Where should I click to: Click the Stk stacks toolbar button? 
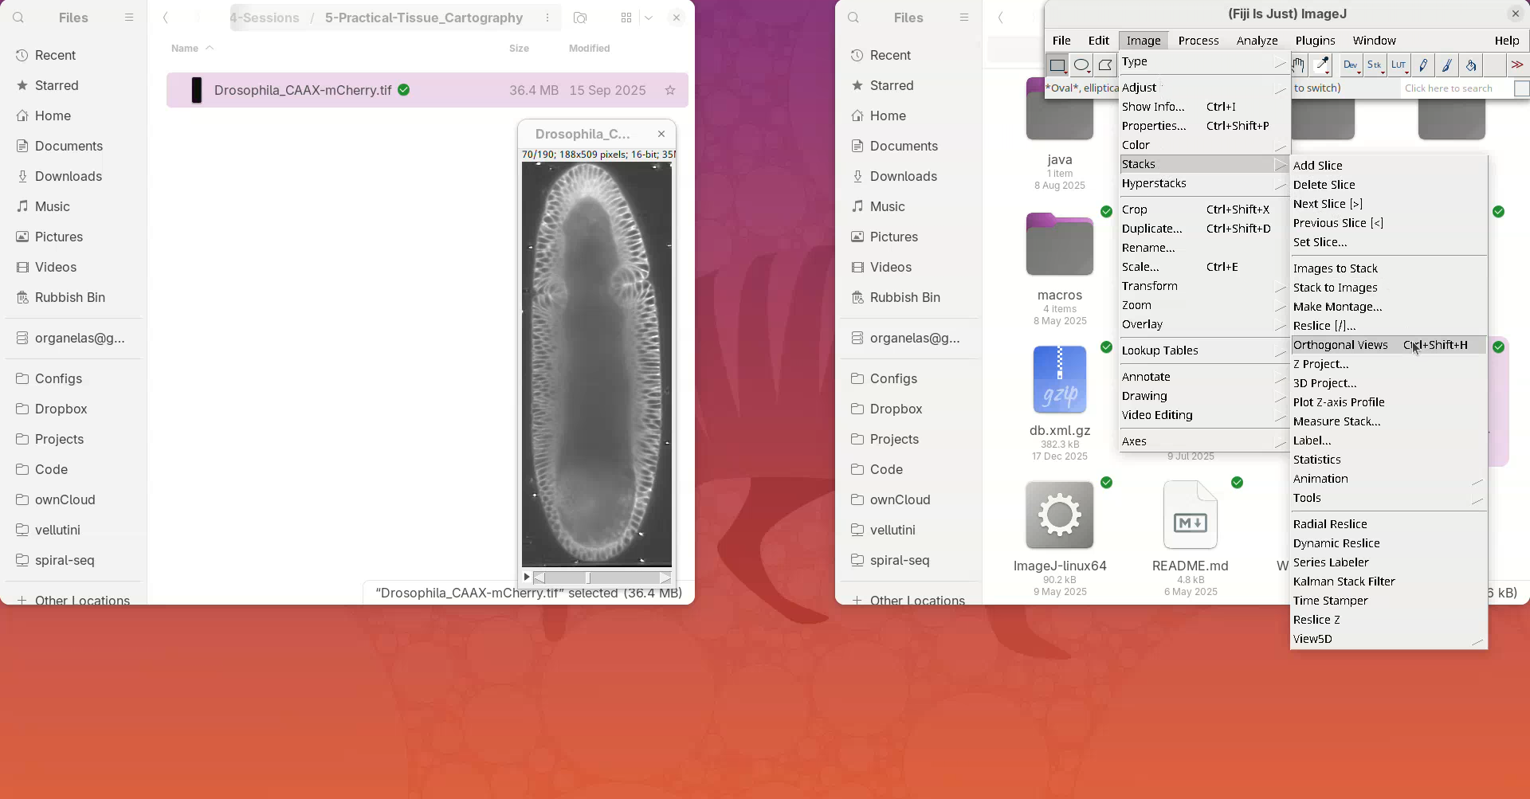[x=1375, y=65]
